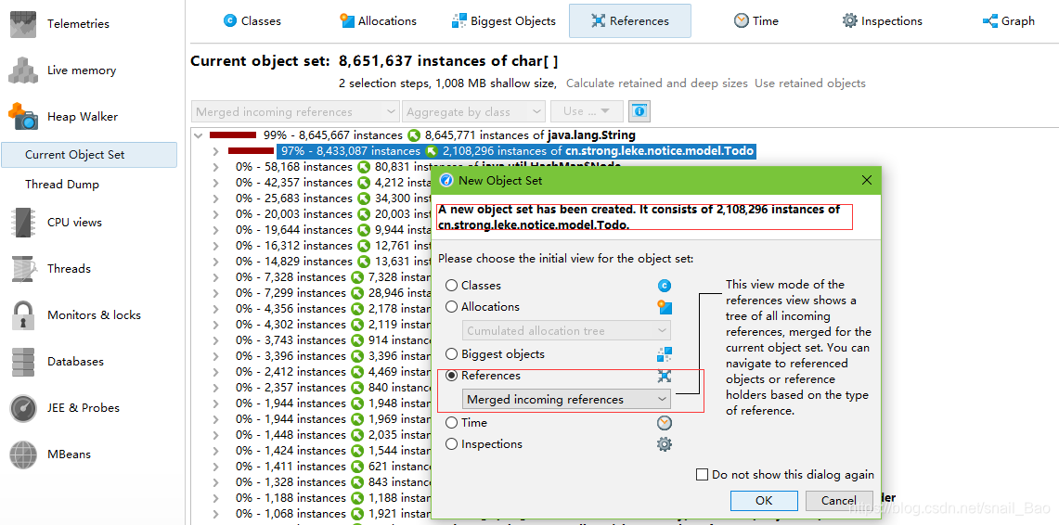Click Cancel in New Object Set dialog
The image size is (1059, 525).
click(x=839, y=501)
